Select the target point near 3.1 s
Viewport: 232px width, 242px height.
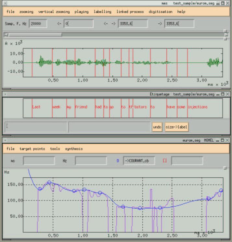click(209, 198)
